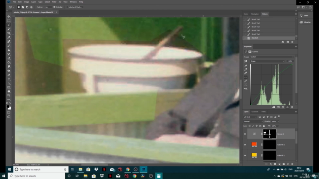Toggle Curves adjustment visibility eye in Properties

click(x=287, y=107)
